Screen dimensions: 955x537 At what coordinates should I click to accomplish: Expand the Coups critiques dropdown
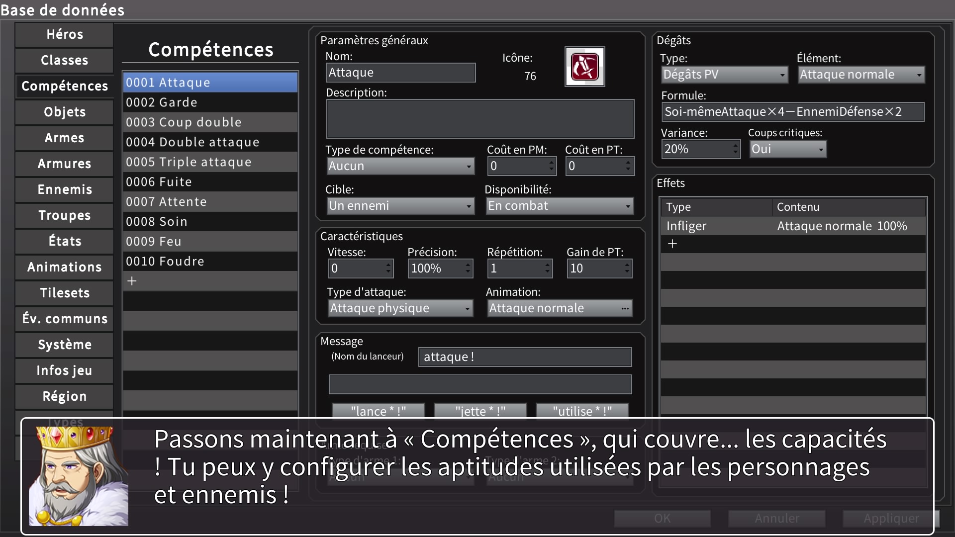point(788,149)
